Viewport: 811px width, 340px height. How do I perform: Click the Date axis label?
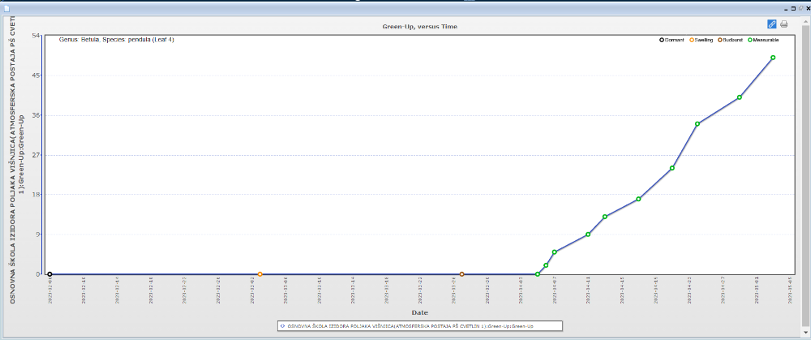[x=419, y=312]
